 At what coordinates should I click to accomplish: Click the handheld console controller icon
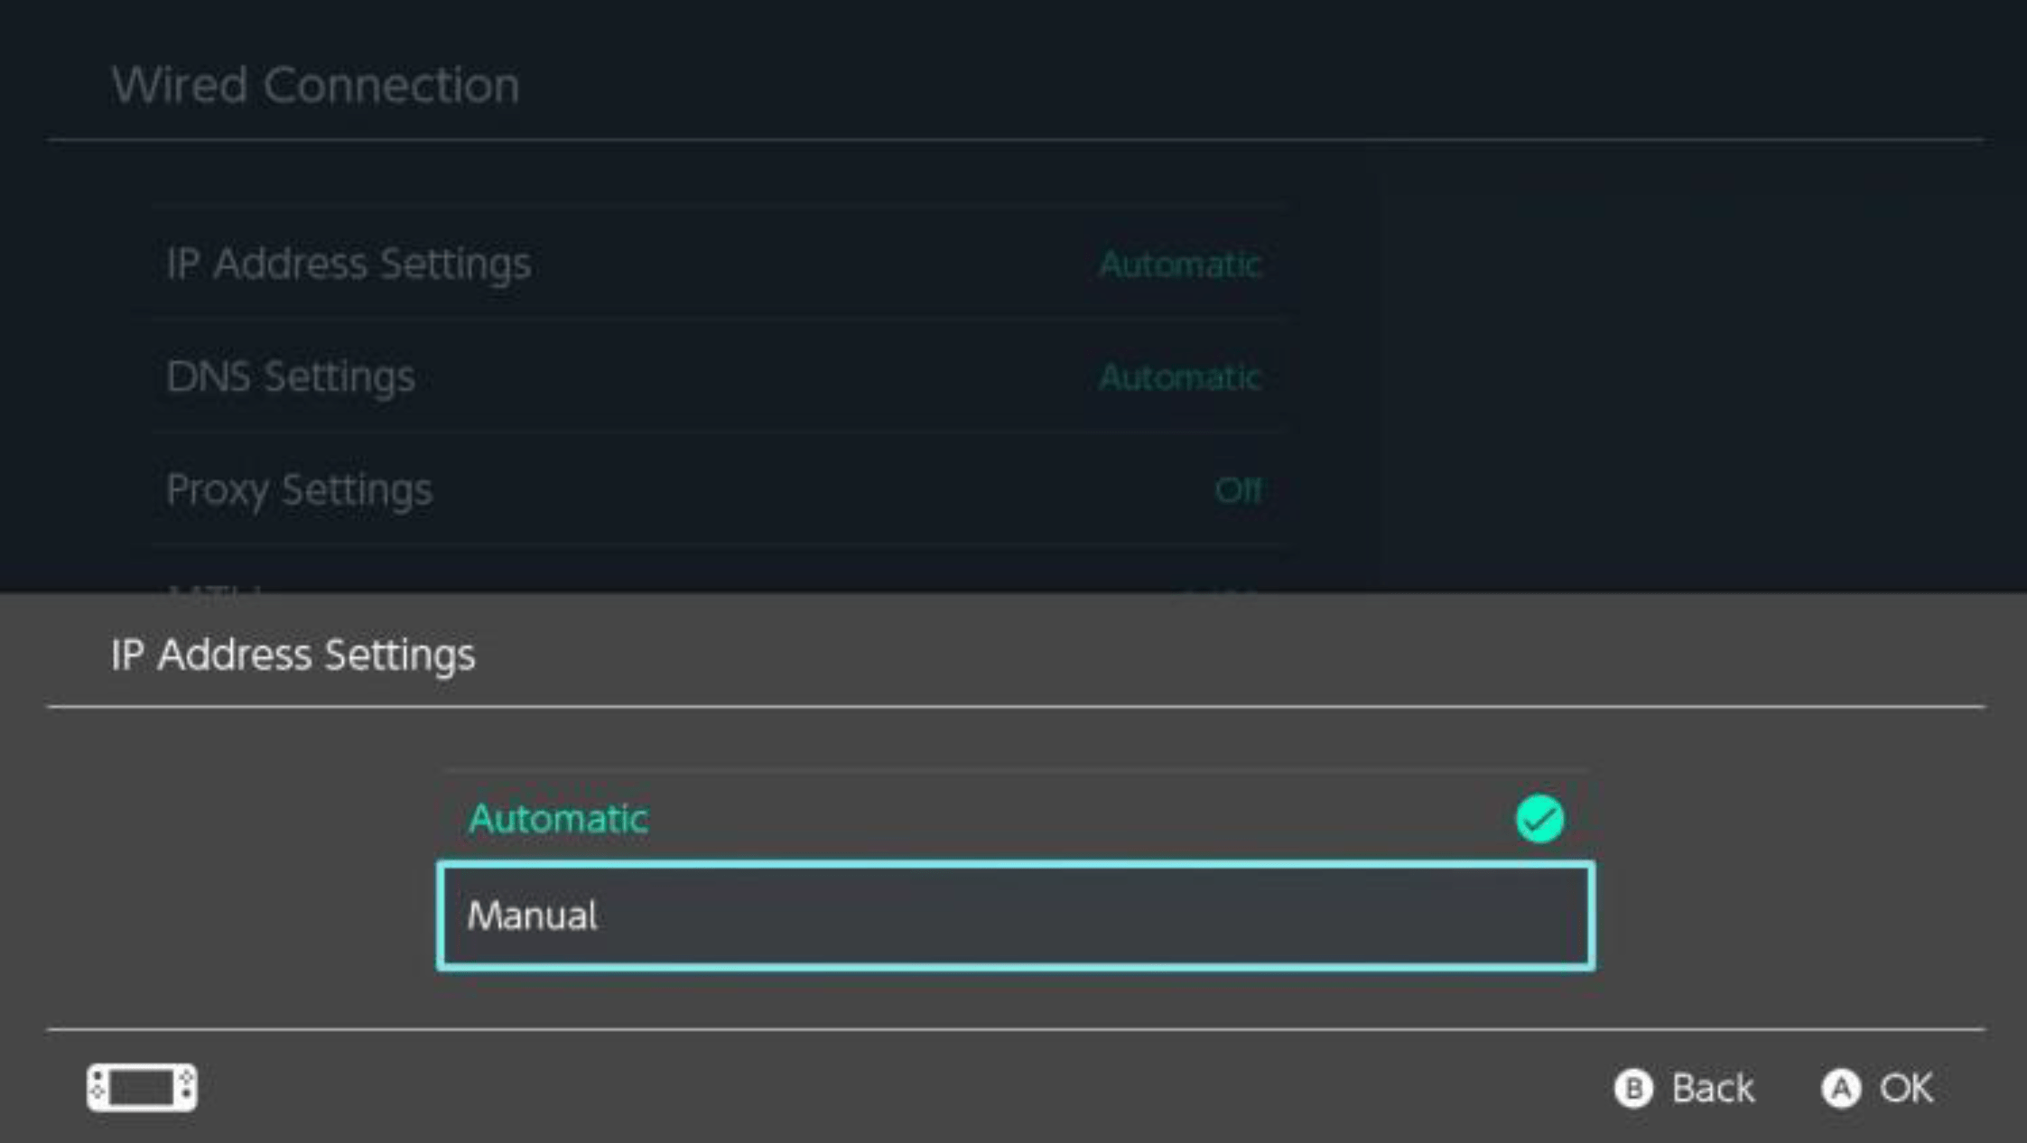coord(142,1087)
